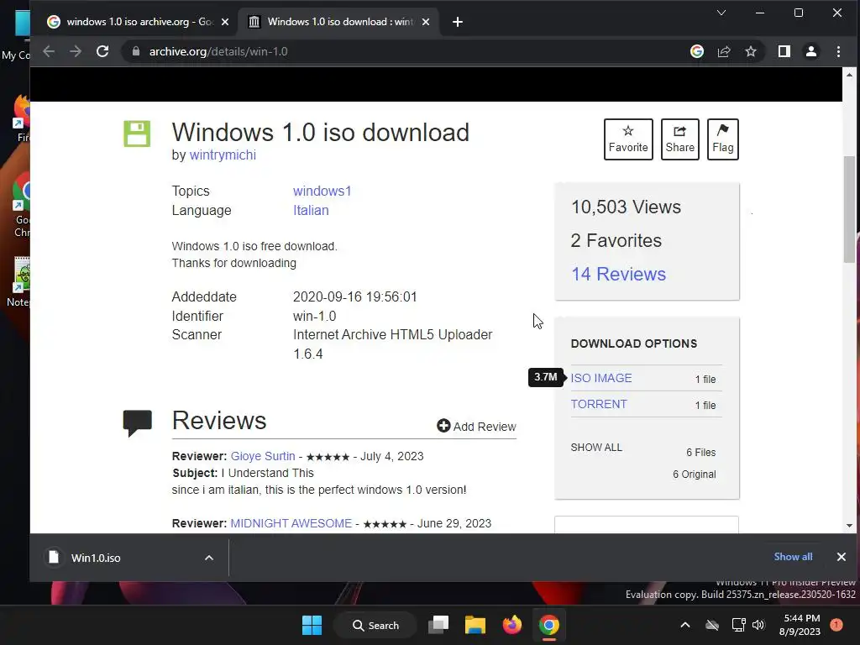Open volume control tray icon

tap(758, 625)
